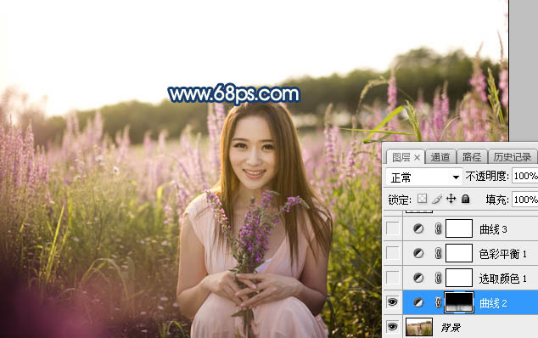
Task: Open the 正常 blend mode dropdown
Action: [424, 177]
